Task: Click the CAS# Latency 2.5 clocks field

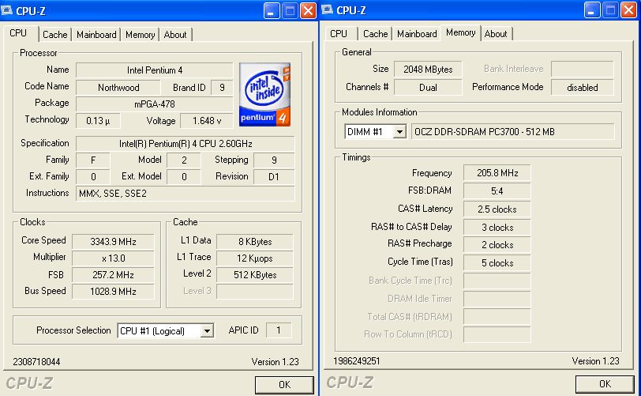Action: [x=497, y=209]
